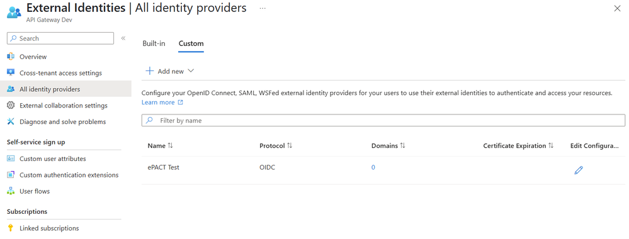The height and width of the screenshot is (239, 629).
Task: Click the edit pencil icon for ePACT Test
Action: (579, 170)
